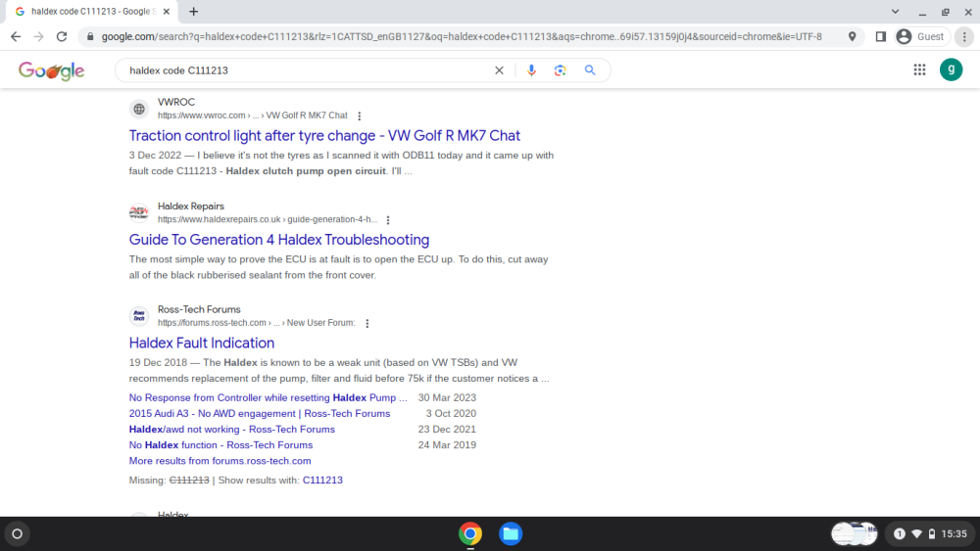Click the browser forward arrow
This screenshot has width=980, height=551.
tap(39, 37)
